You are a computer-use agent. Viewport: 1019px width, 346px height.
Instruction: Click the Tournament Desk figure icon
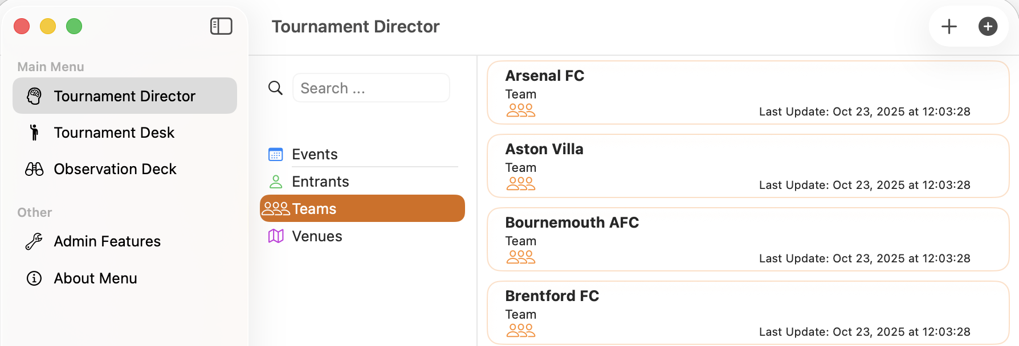tap(34, 133)
